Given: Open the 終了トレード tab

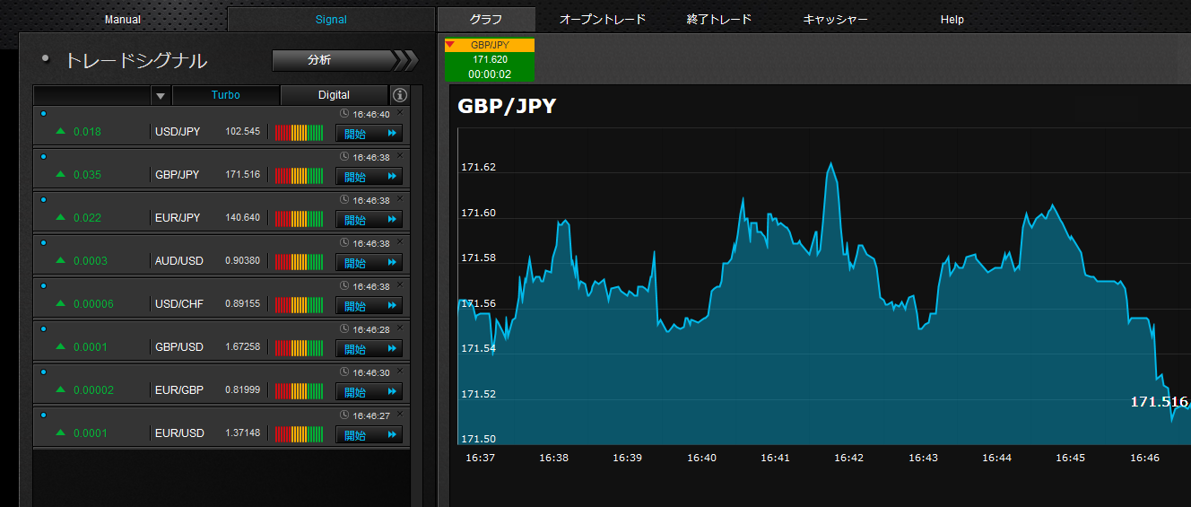Looking at the screenshot, I should tap(719, 19).
